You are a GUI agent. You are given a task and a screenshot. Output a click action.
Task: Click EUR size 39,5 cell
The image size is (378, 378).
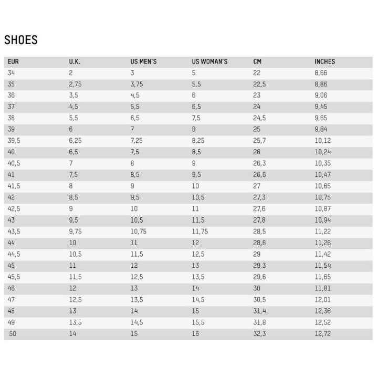[14, 141]
